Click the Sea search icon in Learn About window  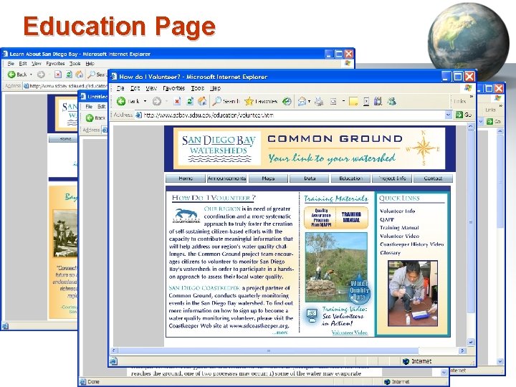pyautogui.click(x=96, y=75)
